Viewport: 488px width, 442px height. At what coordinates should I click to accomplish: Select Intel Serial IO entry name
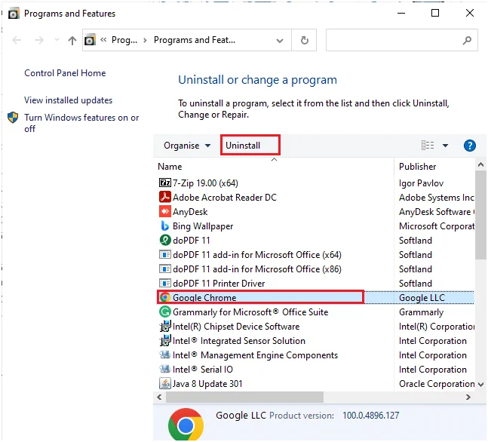coord(203,369)
